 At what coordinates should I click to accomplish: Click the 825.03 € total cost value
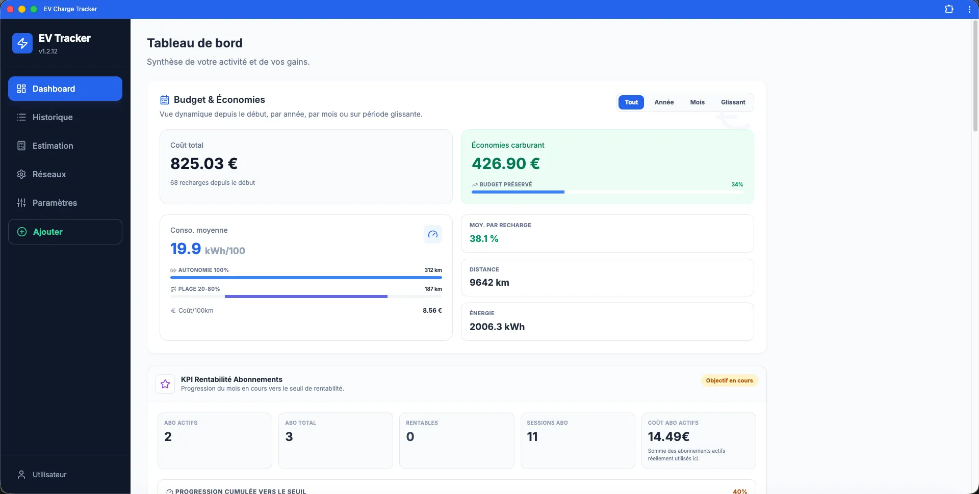(x=204, y=163)
